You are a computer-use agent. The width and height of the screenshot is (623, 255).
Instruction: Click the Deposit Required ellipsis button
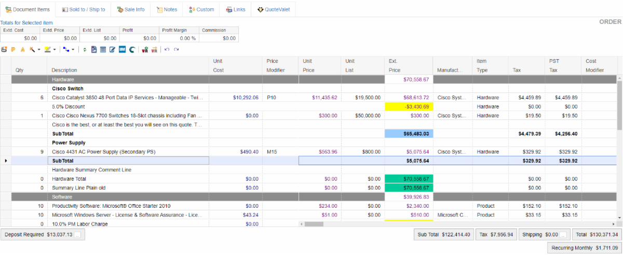(x=77, y=234)
